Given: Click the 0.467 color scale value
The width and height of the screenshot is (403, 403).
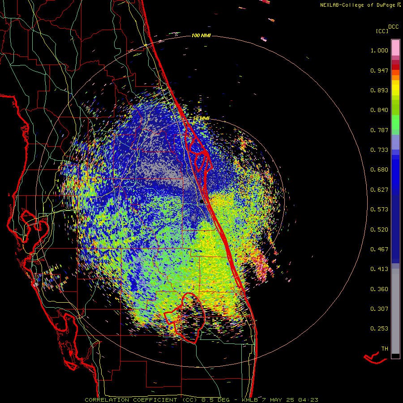Looking at the screenshot, I should click(379, 249).
